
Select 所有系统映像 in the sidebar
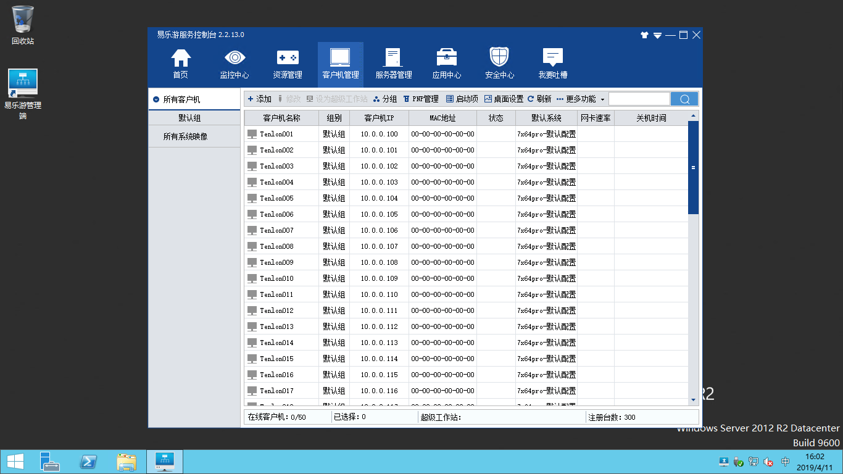pos(194,136)
